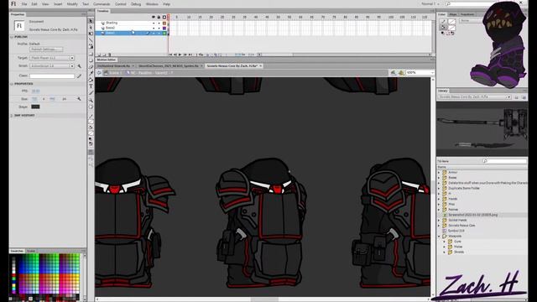Collapse the Properties section header
537x302 pixels.
12,84
